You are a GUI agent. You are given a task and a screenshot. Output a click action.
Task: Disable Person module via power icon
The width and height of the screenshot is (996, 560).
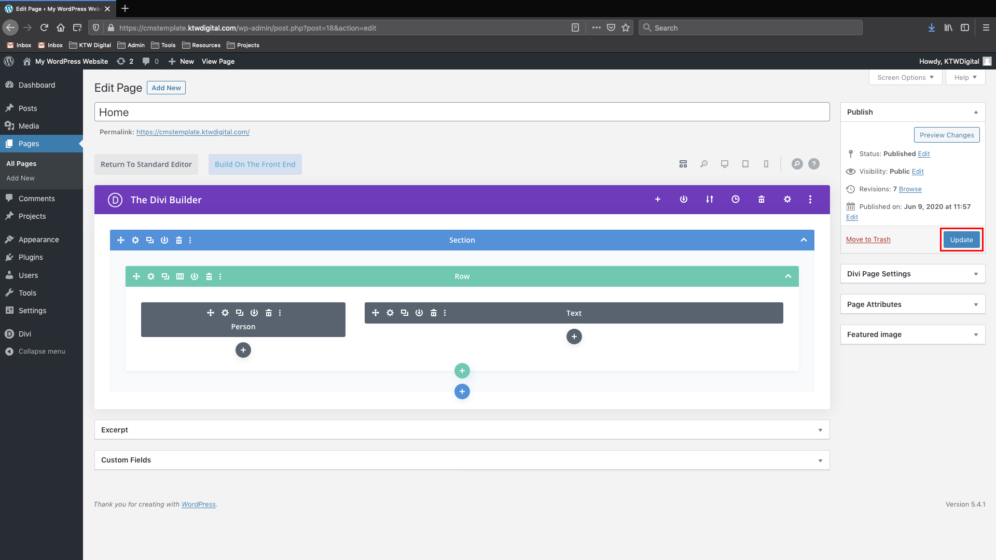[254, 313]
